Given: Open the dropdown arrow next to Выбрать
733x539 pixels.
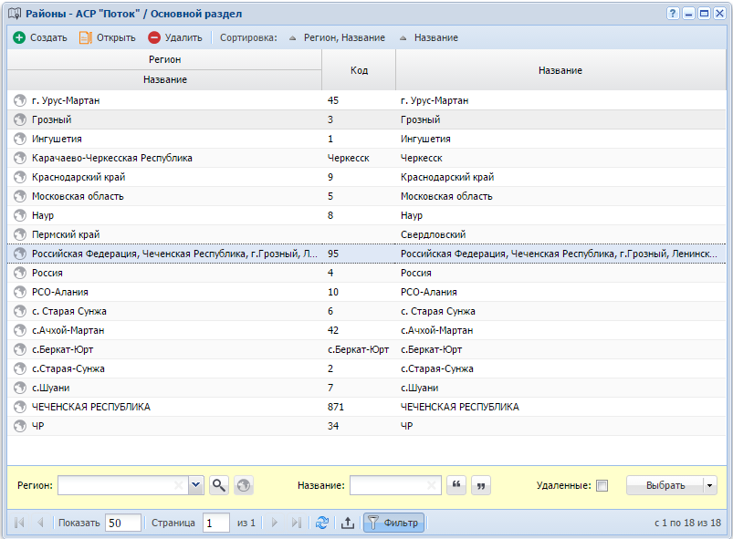Looking at the screenshot, I should pos(709,485).
